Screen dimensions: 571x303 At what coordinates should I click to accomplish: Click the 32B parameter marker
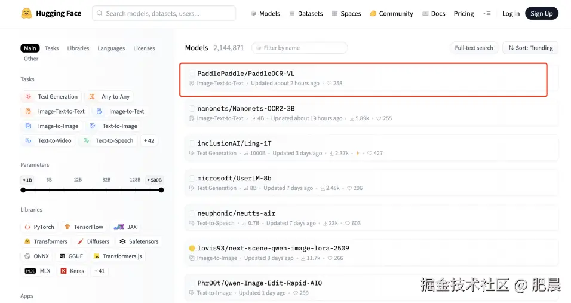106,180
